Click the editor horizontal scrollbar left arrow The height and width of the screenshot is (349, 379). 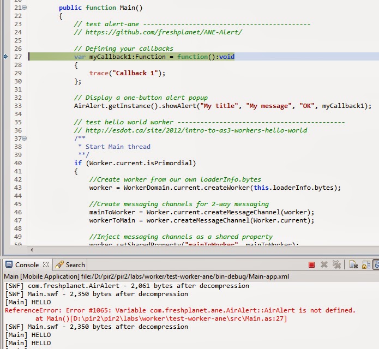point(32,250)
